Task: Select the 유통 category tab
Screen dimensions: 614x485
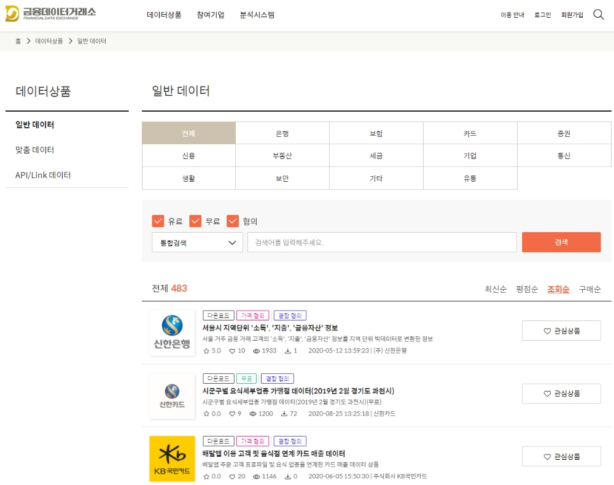Action: tap(470, 179)
